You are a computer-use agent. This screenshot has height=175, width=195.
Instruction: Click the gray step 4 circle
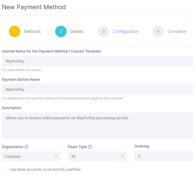click(x=158, y=31)
